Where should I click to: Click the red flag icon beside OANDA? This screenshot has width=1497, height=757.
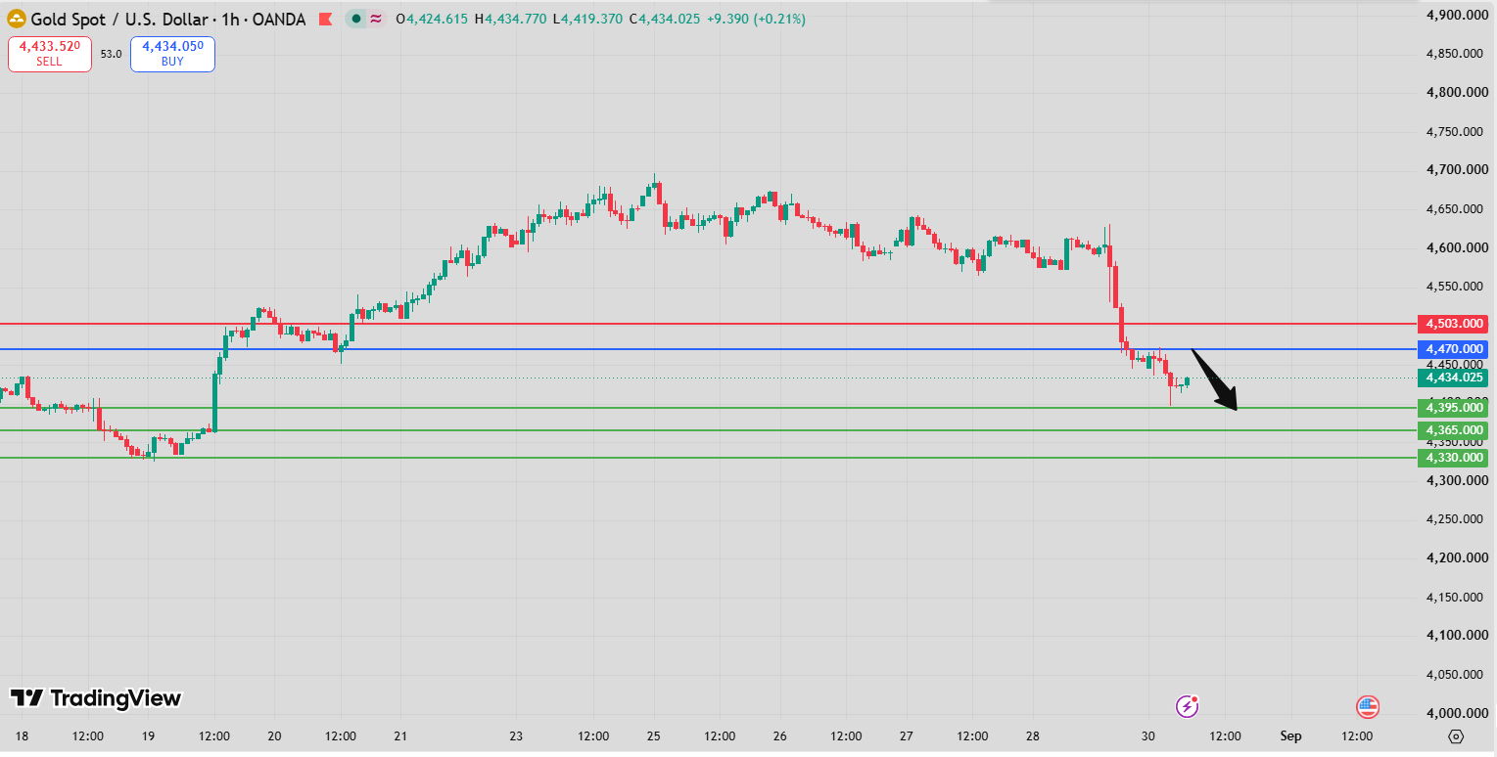point(326,20)
